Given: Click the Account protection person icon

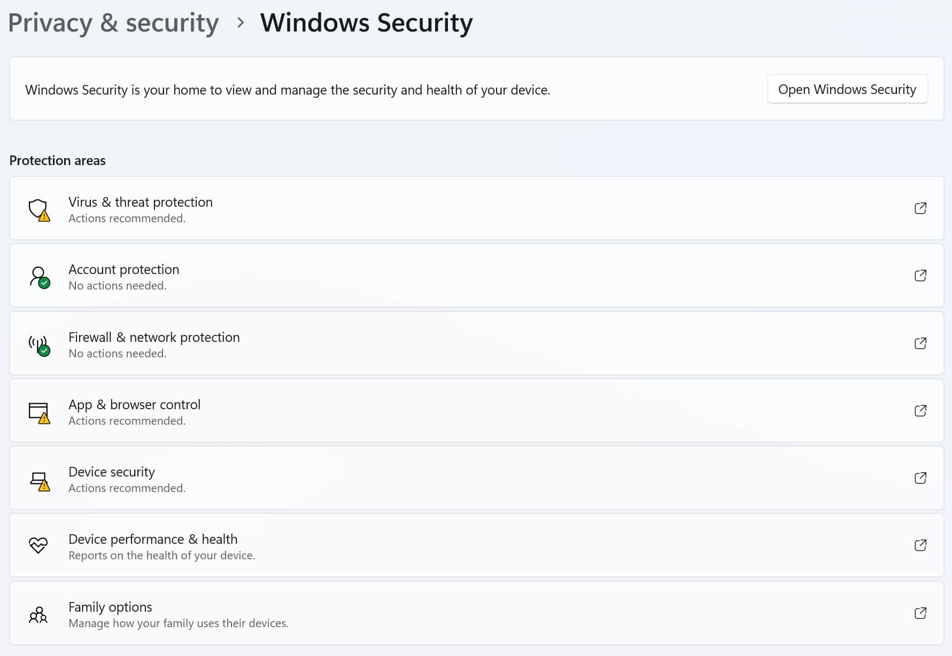Looking at the screenshot, I should point(40,277).
